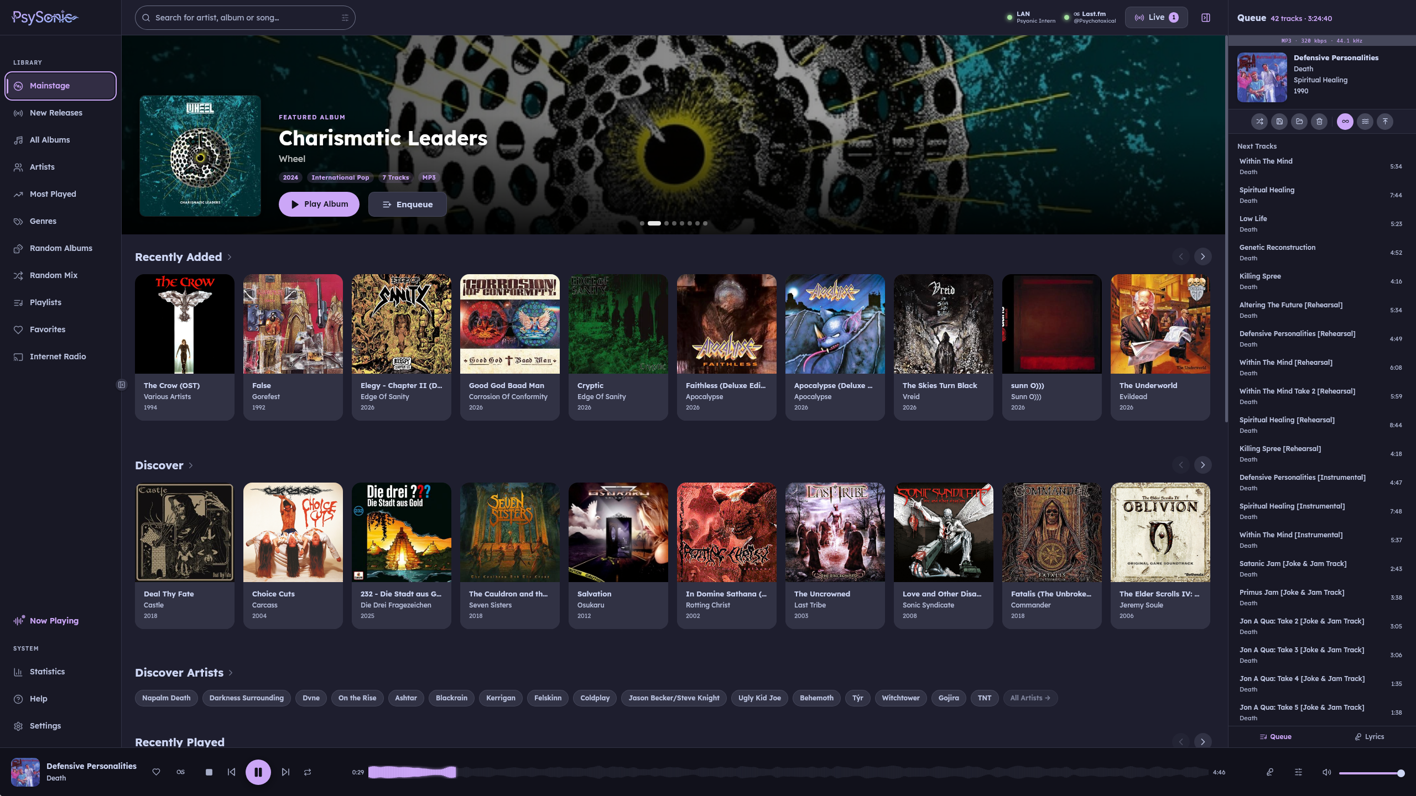Open The Crow (OST) album cover
The image size is (1416, 796).
coord(185,324)
